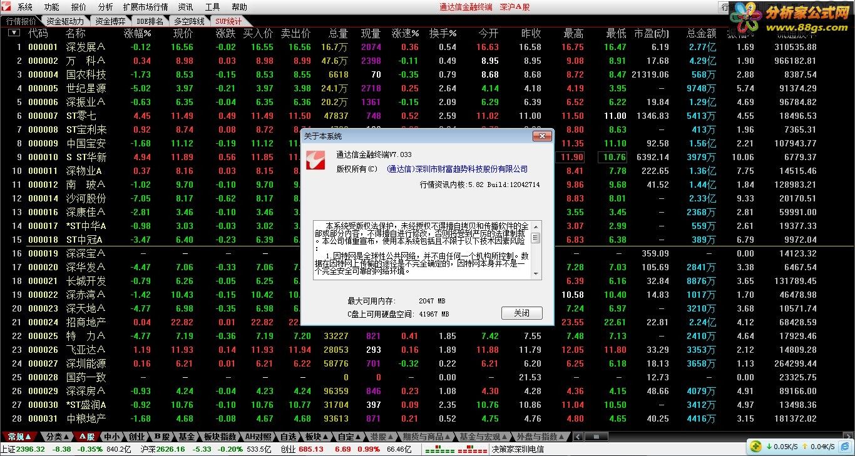Open the 资讯 menu
Viewport: 855px width, 456px height.
[x=186, y=7]
